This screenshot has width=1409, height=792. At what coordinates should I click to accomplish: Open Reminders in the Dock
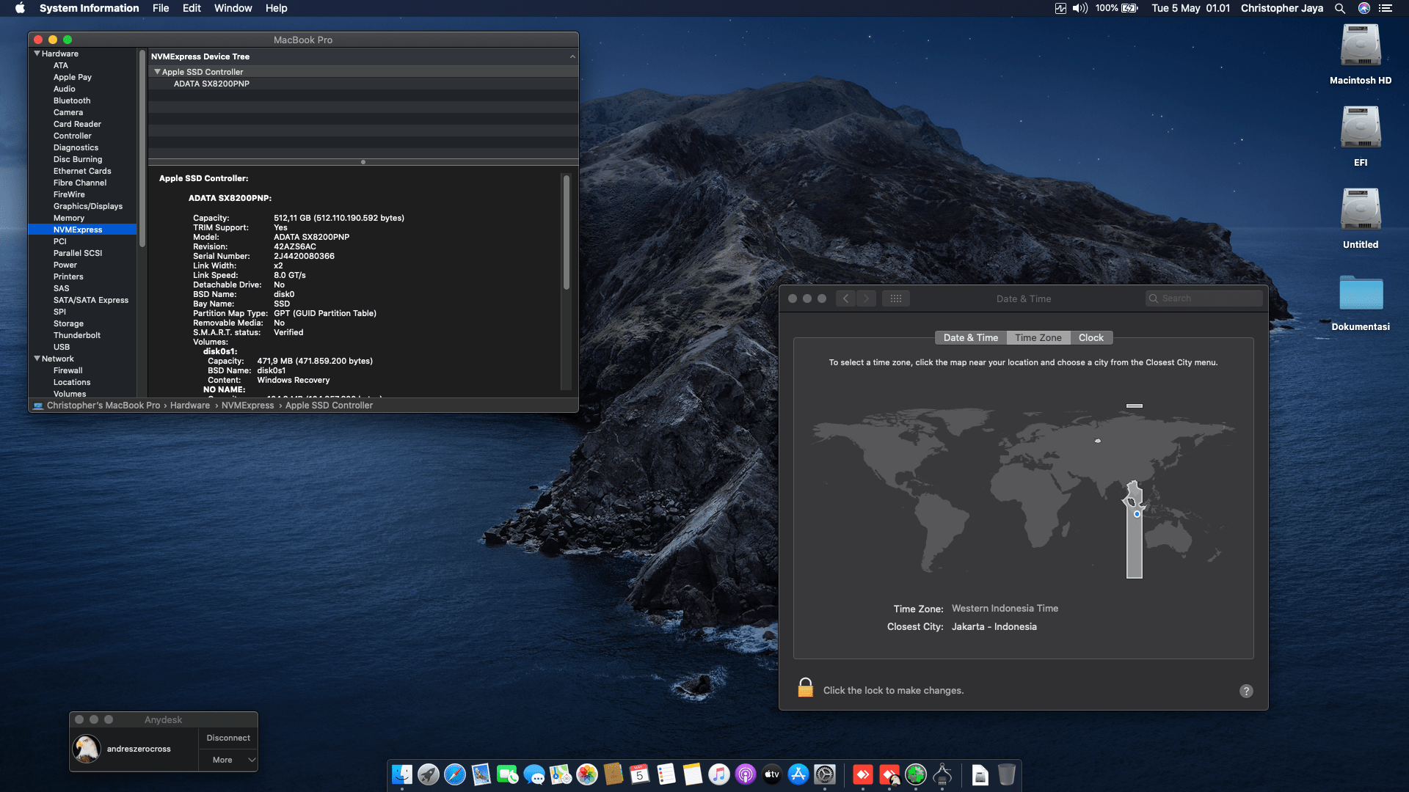pos(666,774)
